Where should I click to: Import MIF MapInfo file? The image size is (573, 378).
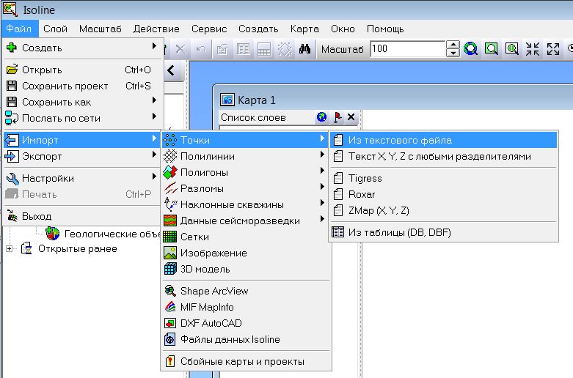[x=246, y=307]
